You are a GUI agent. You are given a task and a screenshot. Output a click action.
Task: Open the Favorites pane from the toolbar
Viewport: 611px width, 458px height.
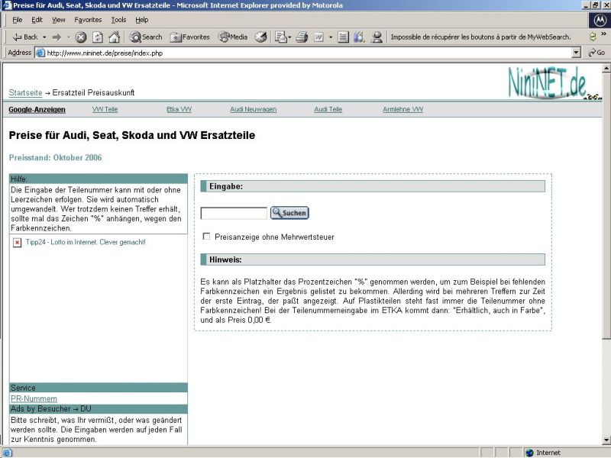click(190, 37)
